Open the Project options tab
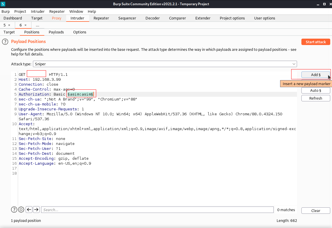332x228 pixels. click(232, 18)
